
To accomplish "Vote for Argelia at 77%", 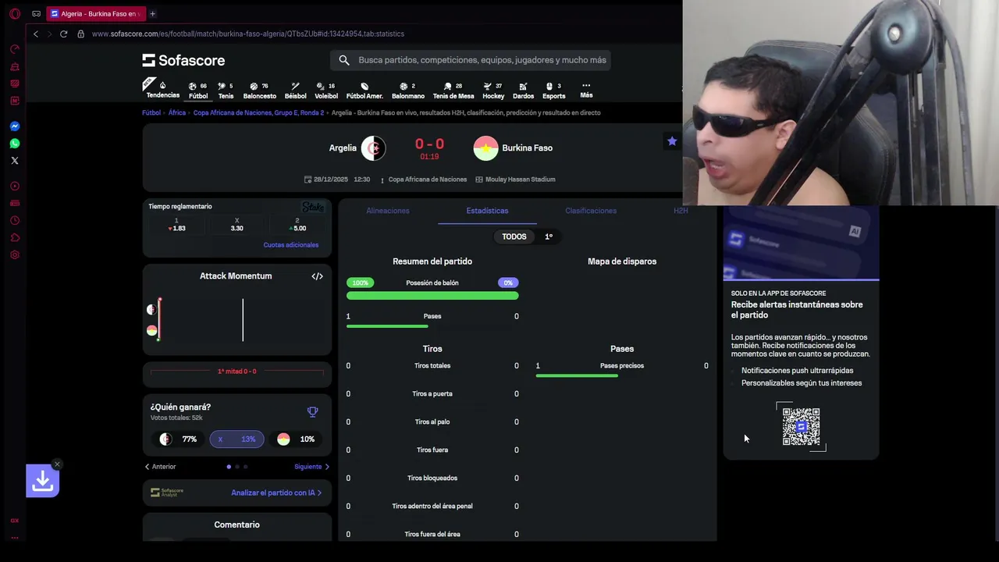I will (x=180, y=439).
